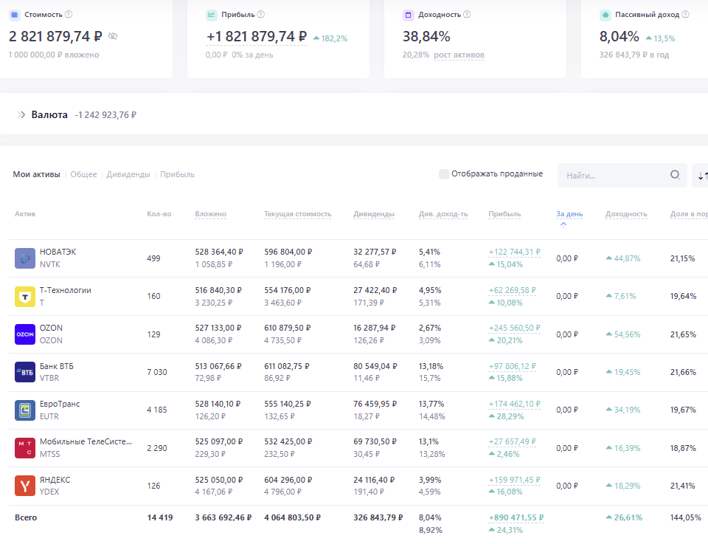The width and height of the screenshot is (708, 544).
Task: Expand the Валюта section
Action: click(21, 115)
